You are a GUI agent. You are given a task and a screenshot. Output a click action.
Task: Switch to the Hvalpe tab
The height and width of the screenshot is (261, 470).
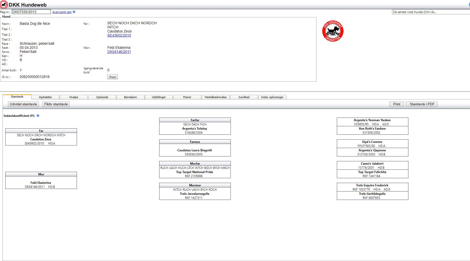pos(74,97)
